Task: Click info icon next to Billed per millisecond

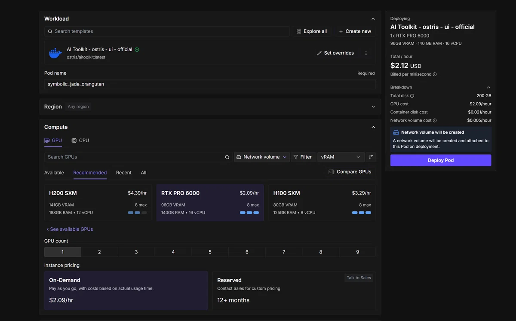Action: point(434,74)
